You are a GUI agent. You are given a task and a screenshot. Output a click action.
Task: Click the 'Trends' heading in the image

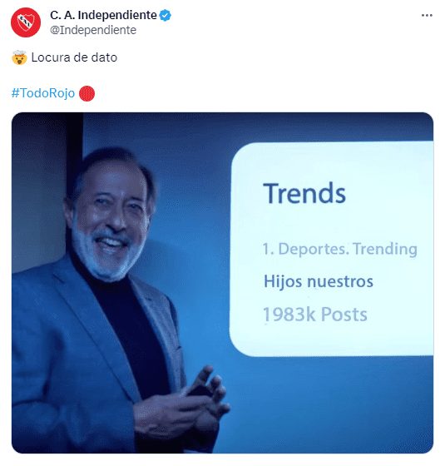click(x=304, y=193)
